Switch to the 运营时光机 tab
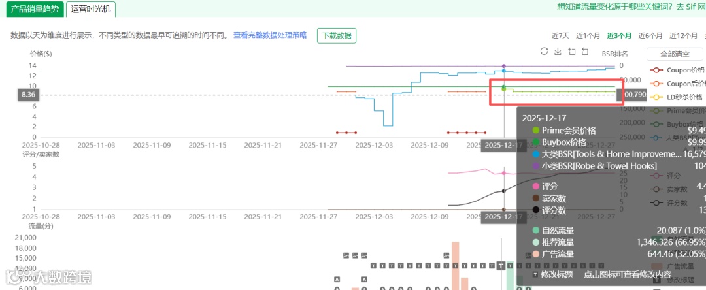Screen dimensions: 706x290 [90, 8]
